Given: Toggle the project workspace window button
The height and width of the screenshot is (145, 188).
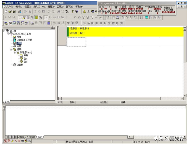Looking at the screenshot, I should [6, 23].
